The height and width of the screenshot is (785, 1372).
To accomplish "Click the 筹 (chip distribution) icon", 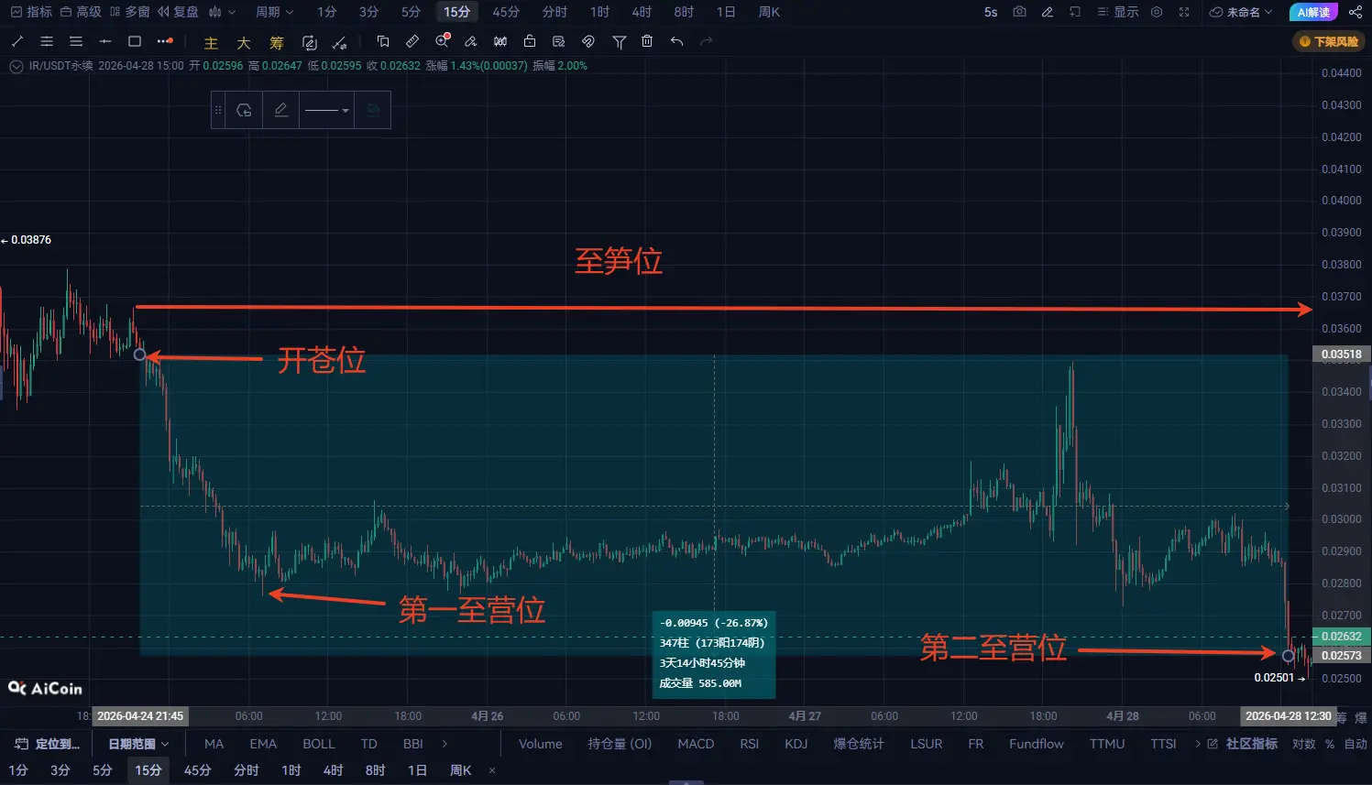I will pos(277,43).
